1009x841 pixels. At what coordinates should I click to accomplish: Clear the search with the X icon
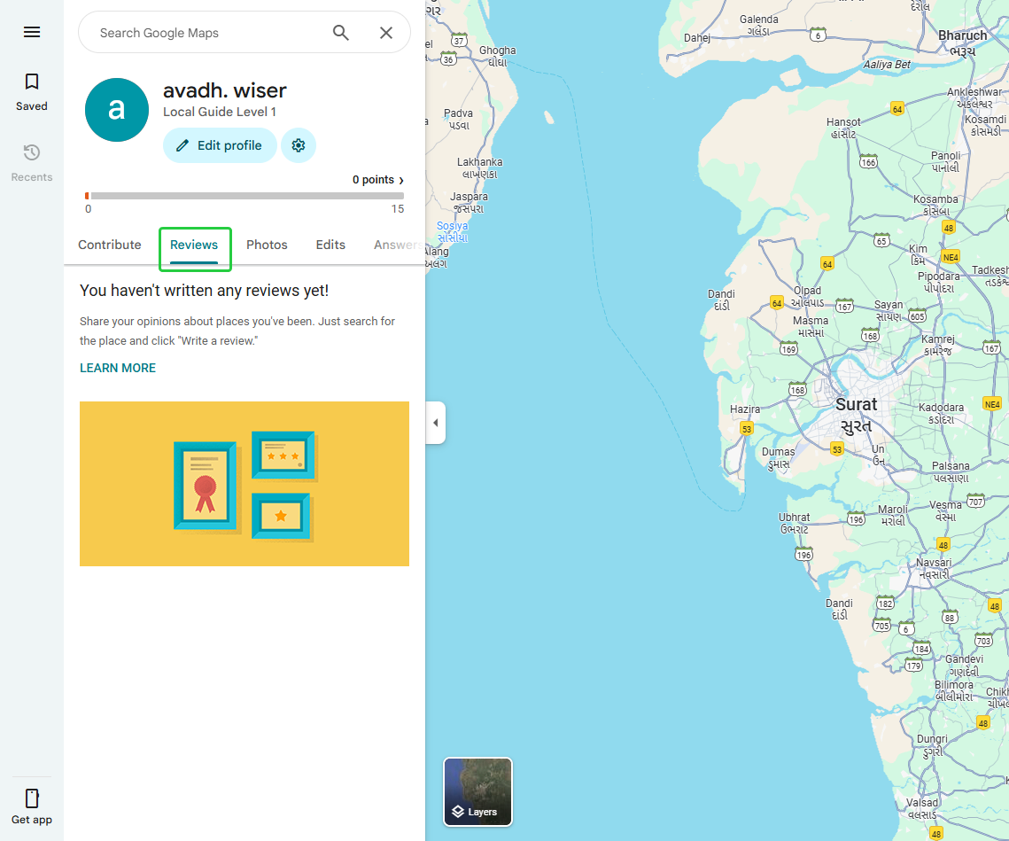pos(386,32)
